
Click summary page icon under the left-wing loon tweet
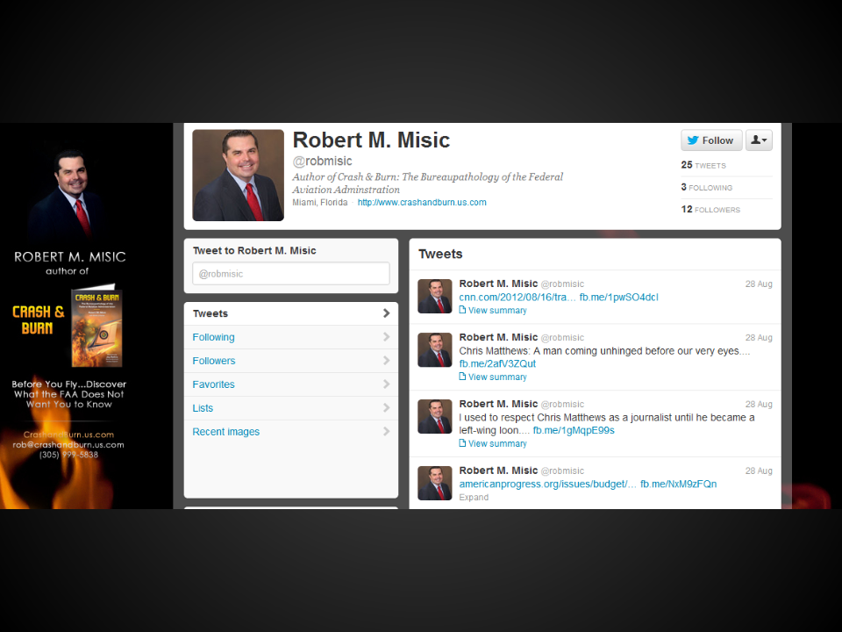coord(462,443)
